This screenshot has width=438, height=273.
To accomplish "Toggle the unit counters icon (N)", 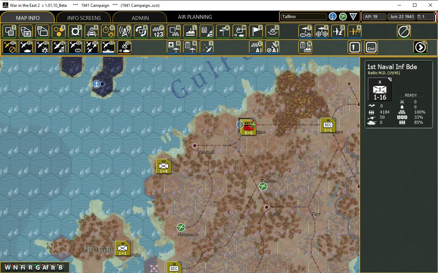I will [x=174, y=31].
